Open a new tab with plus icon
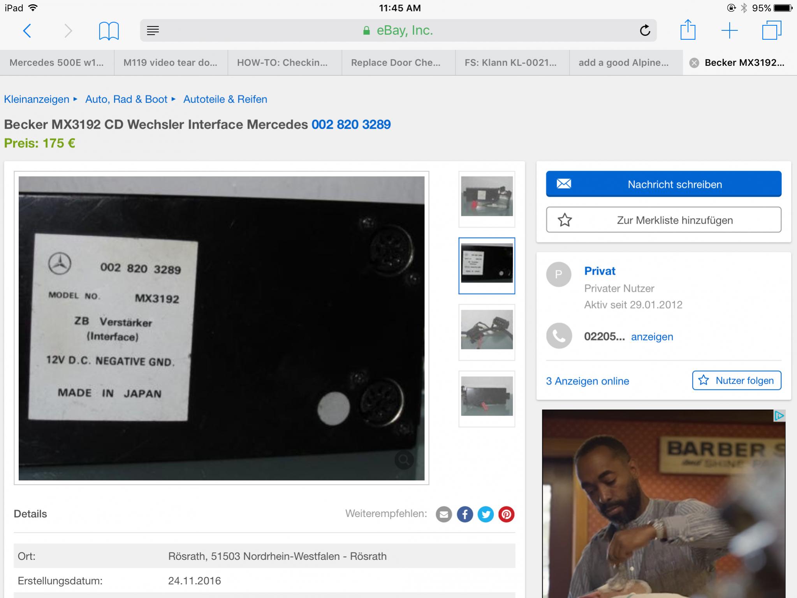 (729, 30)
